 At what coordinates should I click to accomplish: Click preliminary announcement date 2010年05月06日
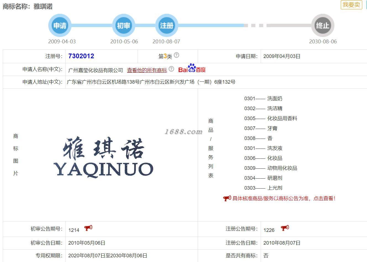[x=87, y=243]
